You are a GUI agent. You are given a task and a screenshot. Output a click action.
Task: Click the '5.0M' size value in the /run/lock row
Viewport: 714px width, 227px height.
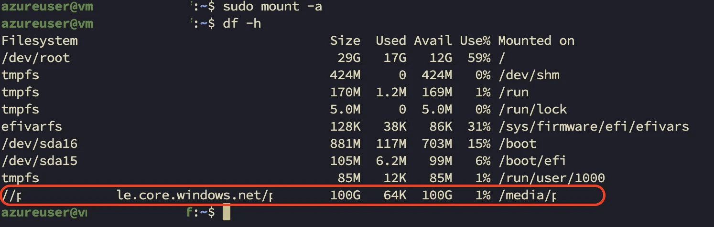tap(345, 110)
